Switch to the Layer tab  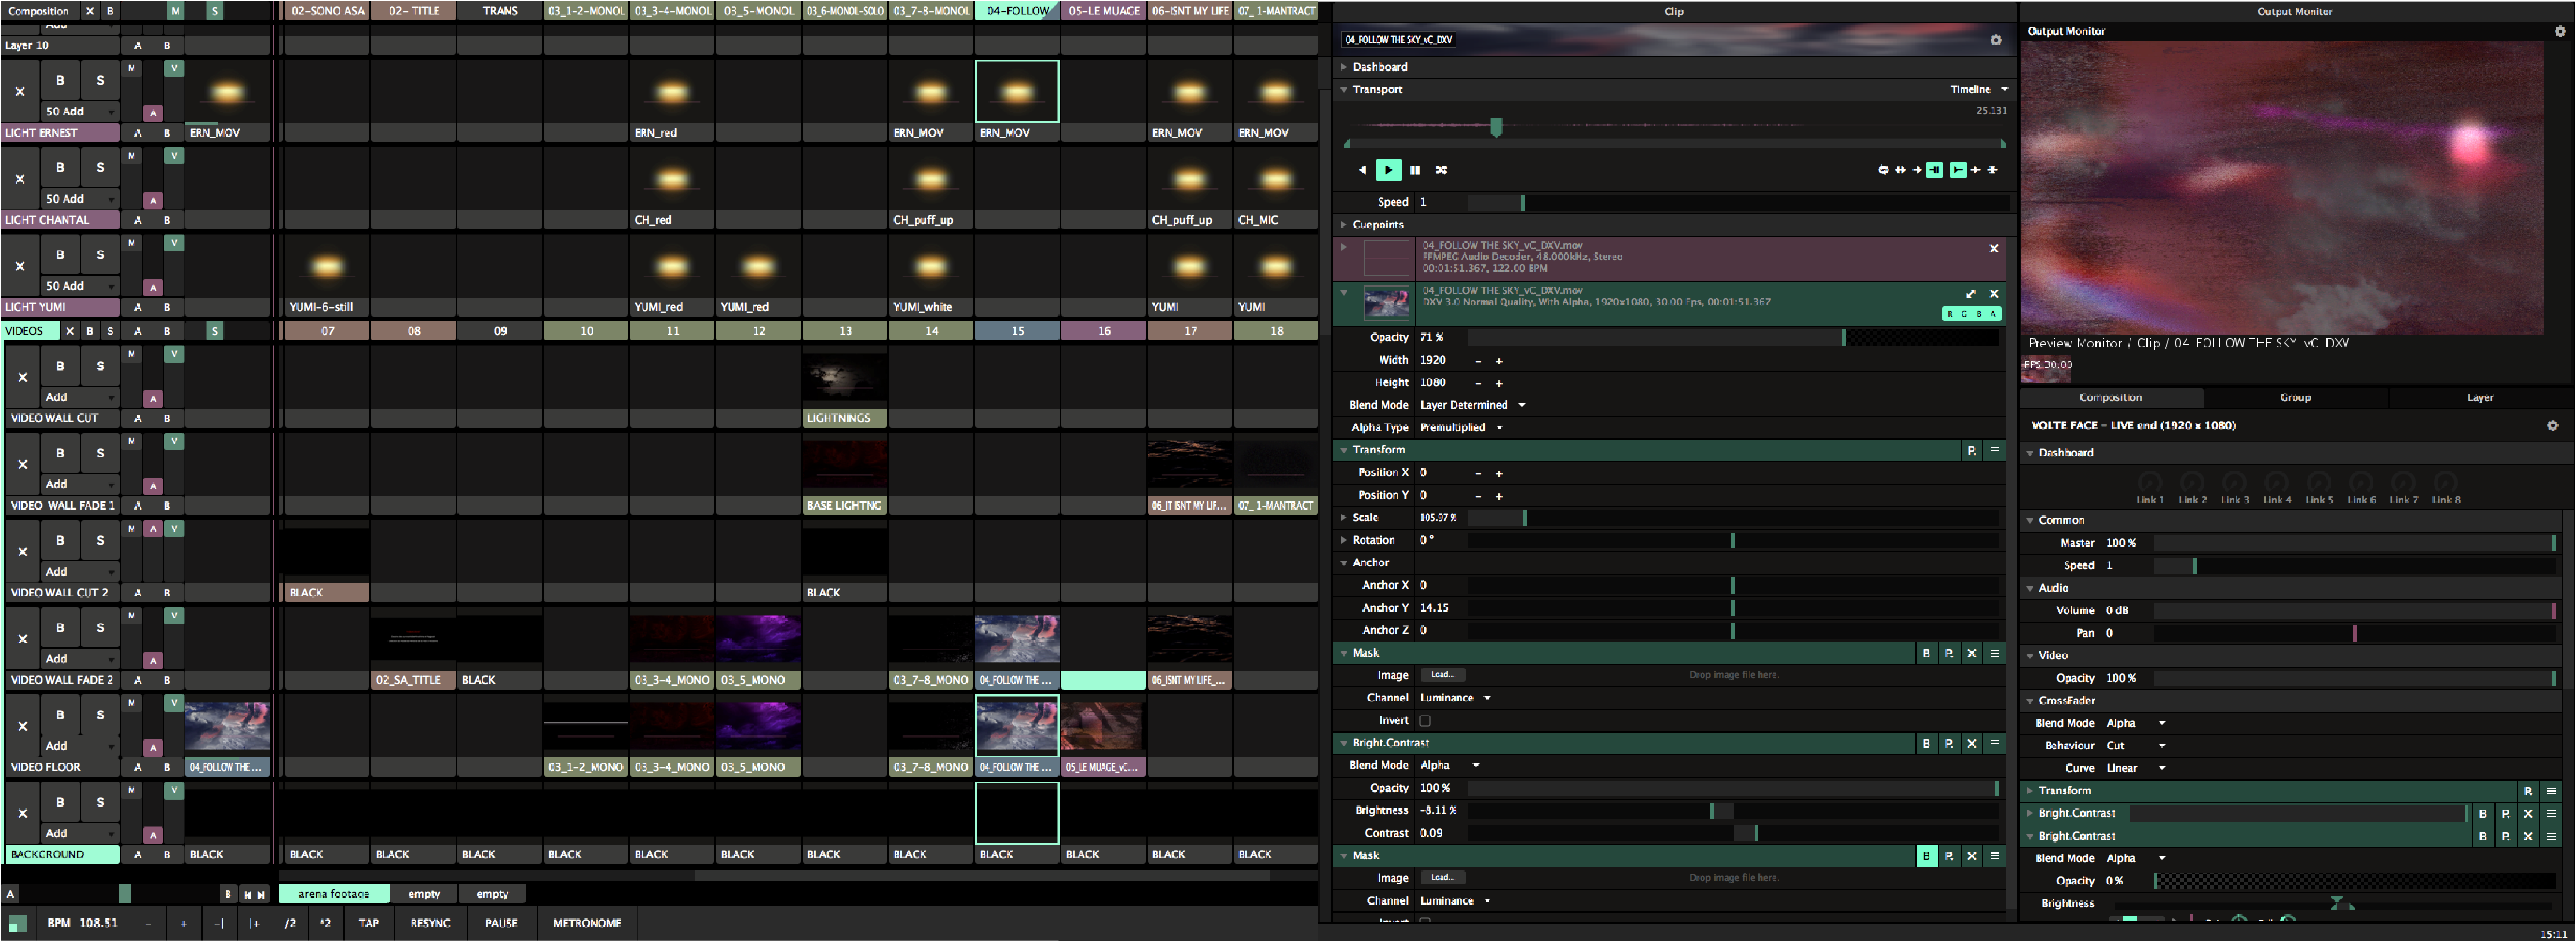pos(2479,398)
